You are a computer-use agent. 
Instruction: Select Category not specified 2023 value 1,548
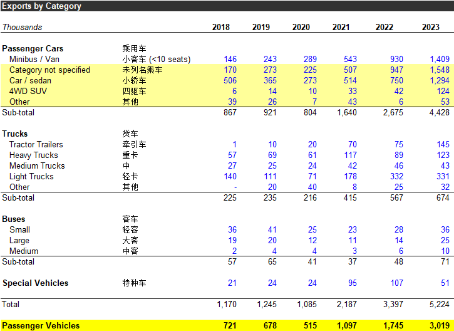pyautogui.click(x=440, y=70)
